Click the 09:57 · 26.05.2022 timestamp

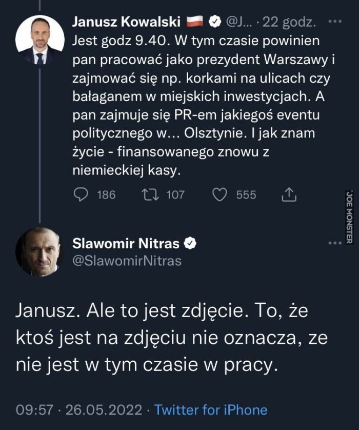[80, 409]
